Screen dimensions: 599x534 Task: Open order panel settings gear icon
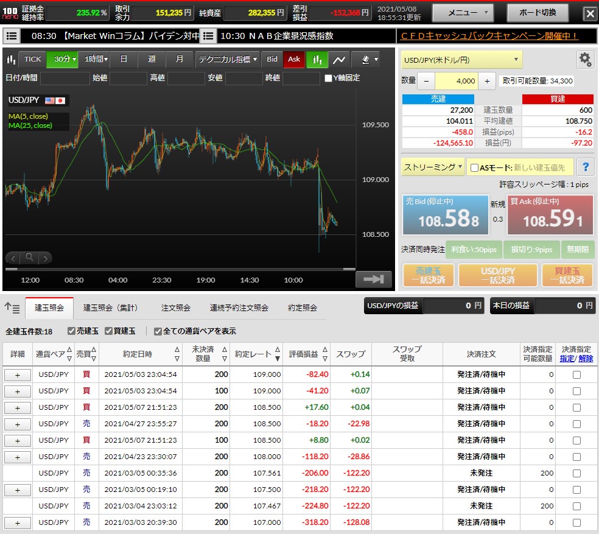pyautogui.click(x=585, y=60)
